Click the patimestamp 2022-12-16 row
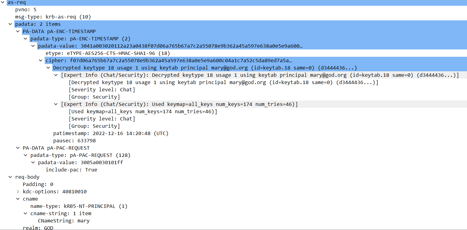The width and height of the screenshot is (467, 230). 111,134
